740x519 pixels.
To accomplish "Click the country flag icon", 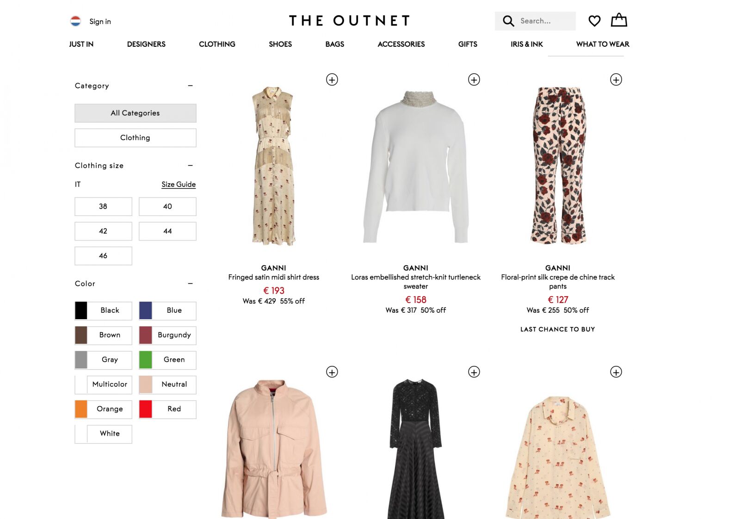I will tap(75, 21).
